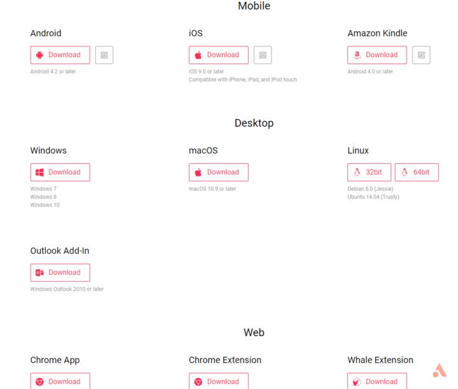Download the 32bit Linux build
Viewport: 458px width, 389px height.
coord(369,172)
